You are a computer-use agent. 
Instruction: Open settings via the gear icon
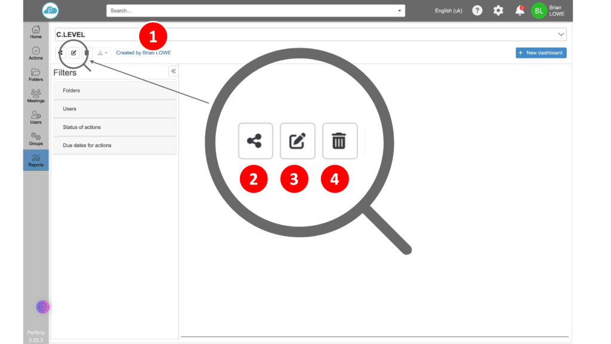click(x=498, y=11)
